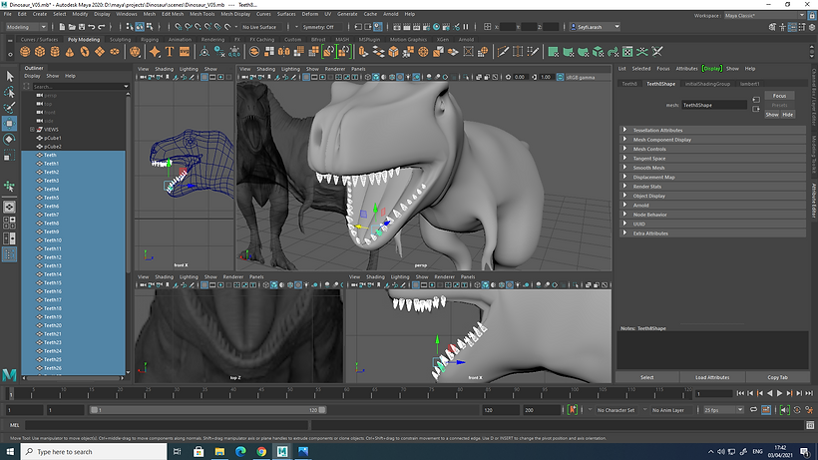Create a polygon torus from the shelf
The width and height of the screenshot is (818, 460).
85,52
